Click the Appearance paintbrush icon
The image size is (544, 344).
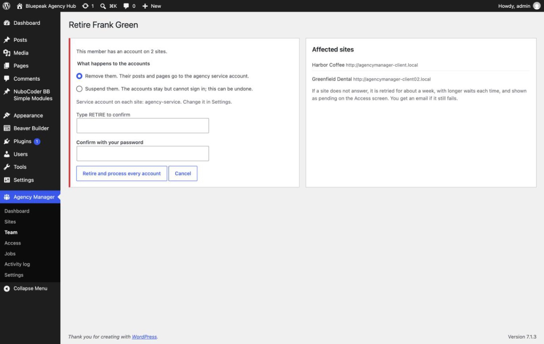point(7,115)
